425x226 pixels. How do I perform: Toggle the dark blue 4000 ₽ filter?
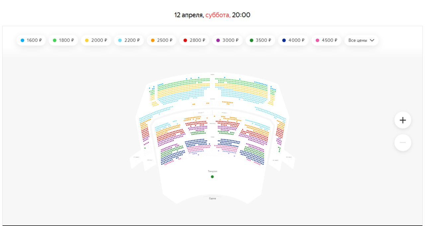tap(293, 40)
